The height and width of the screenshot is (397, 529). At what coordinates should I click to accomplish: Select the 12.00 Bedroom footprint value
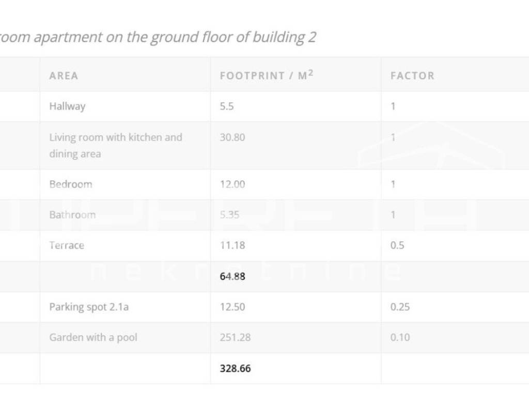[x=232, y=184]
